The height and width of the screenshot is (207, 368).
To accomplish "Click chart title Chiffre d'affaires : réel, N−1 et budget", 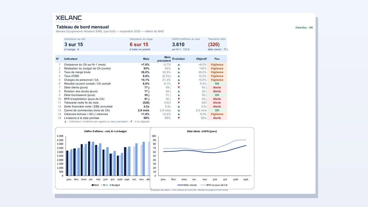I will click(x=105, y=131).
